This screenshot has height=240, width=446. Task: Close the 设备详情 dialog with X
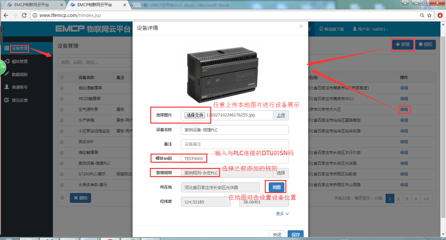(x=301, y=26)
